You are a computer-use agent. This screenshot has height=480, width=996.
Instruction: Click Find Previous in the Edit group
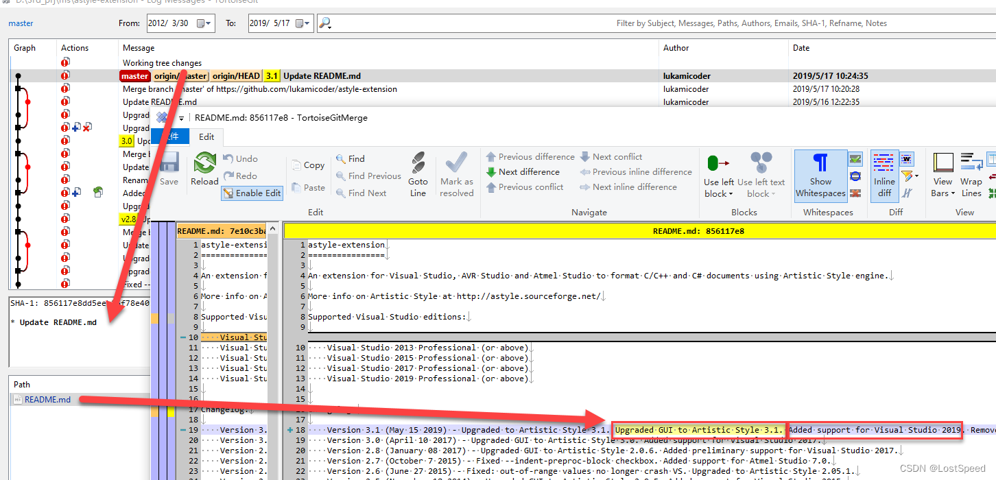click(x=368, y=176)
